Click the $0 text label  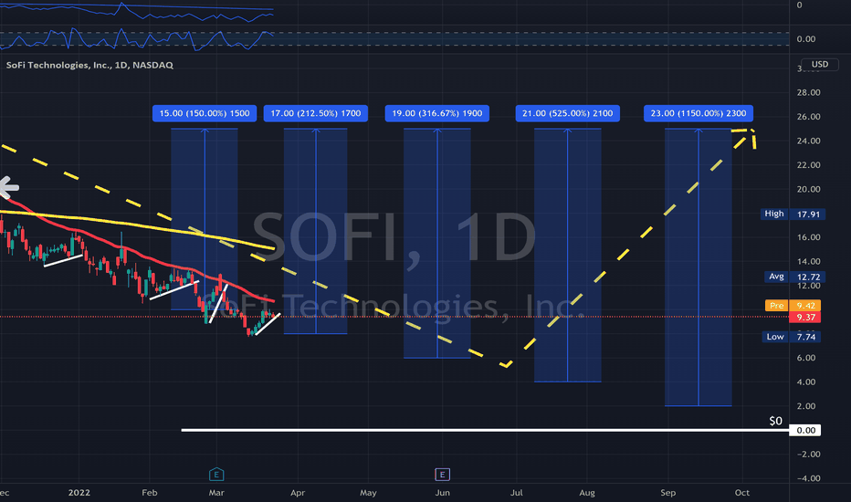coord(775,421)
